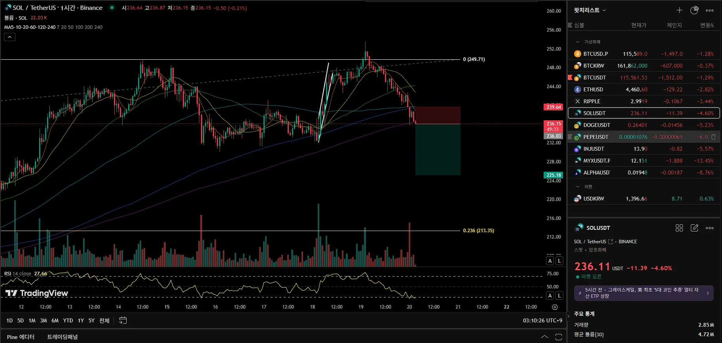This screenshot has height=343, width=722.
Task: Select the 1Y time range
Action: coord(81,320)
